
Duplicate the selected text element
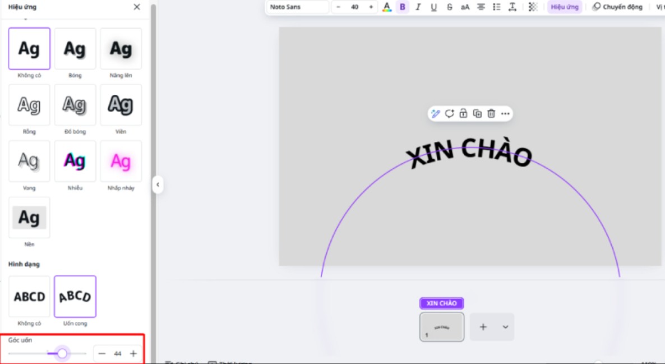point(477,114)
